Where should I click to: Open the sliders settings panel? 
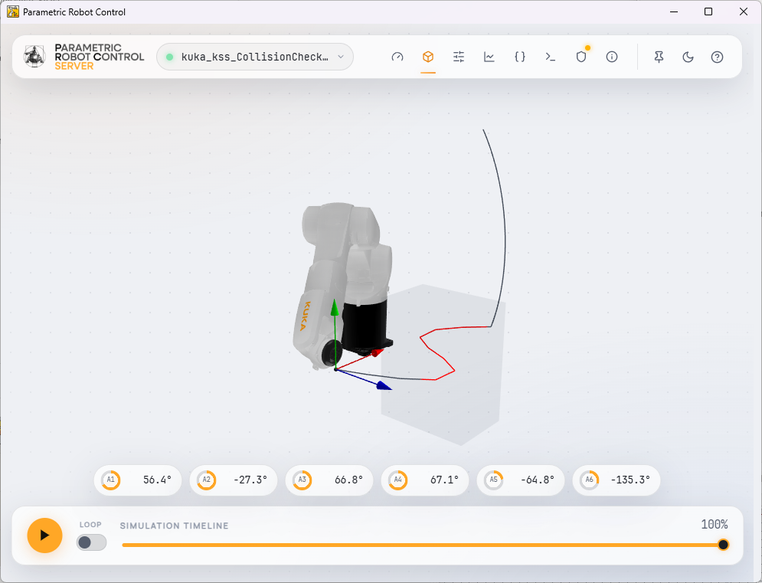pos(458,57)
